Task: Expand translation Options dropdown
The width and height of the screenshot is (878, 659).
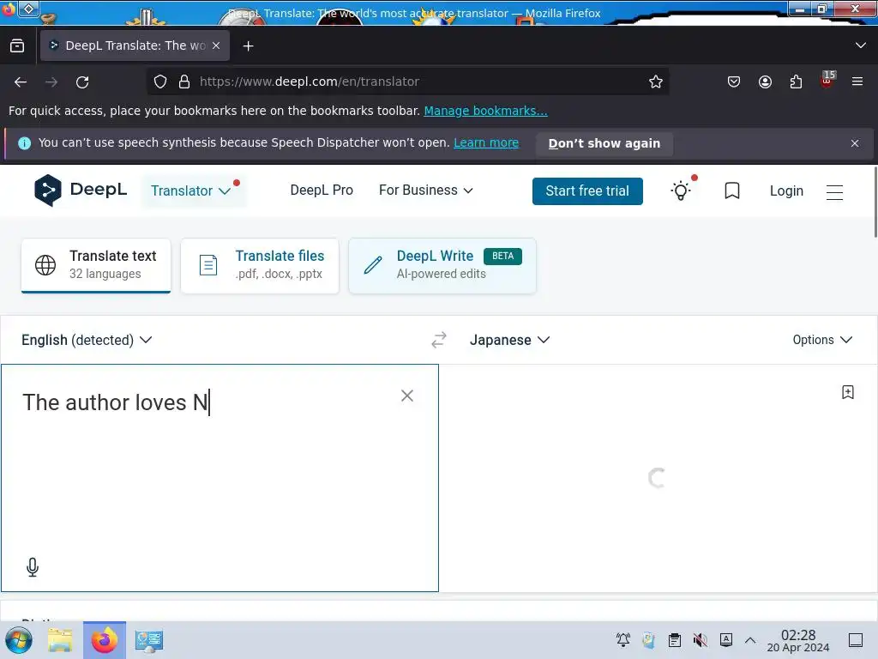Action: (822, 340)
